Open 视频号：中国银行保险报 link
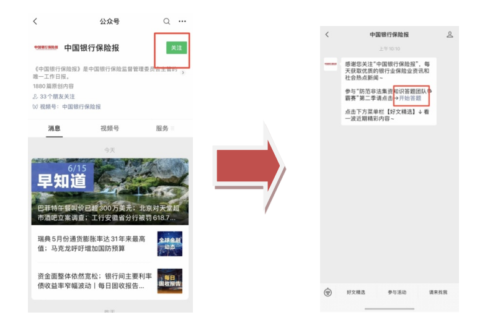490x333 pixels. pyautogui.click(x=66, y=106)
